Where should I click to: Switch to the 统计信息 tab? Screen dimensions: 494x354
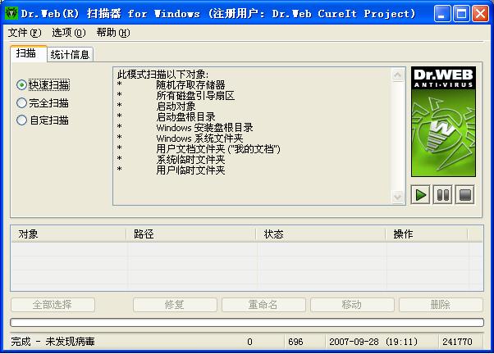(x=70, y=55)
